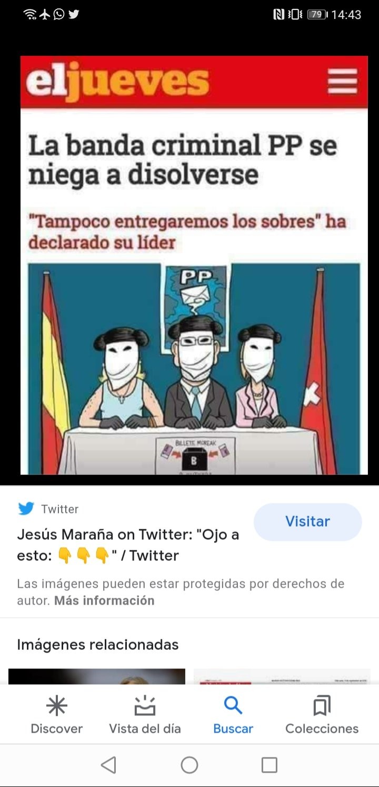The image size is (379, 787).
Task: Click the Visitar button
Action: [308, 522]
